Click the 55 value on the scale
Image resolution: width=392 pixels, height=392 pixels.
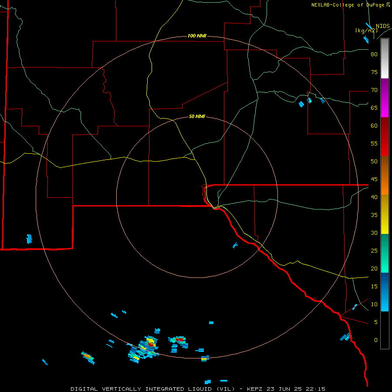374,143
